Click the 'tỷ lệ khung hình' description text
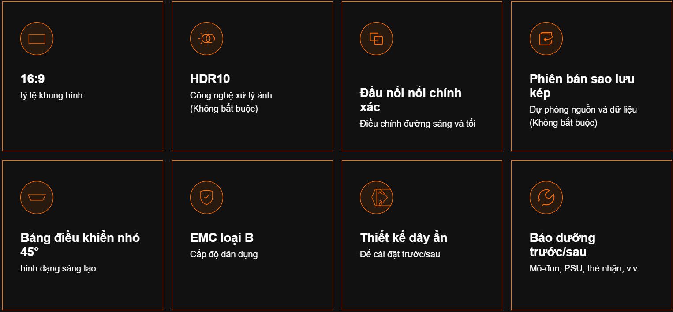The image size is (673, 312). click(51, 95)
